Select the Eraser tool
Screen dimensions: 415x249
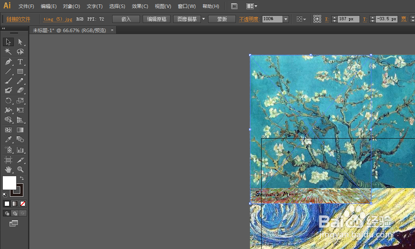click(20, 90)
